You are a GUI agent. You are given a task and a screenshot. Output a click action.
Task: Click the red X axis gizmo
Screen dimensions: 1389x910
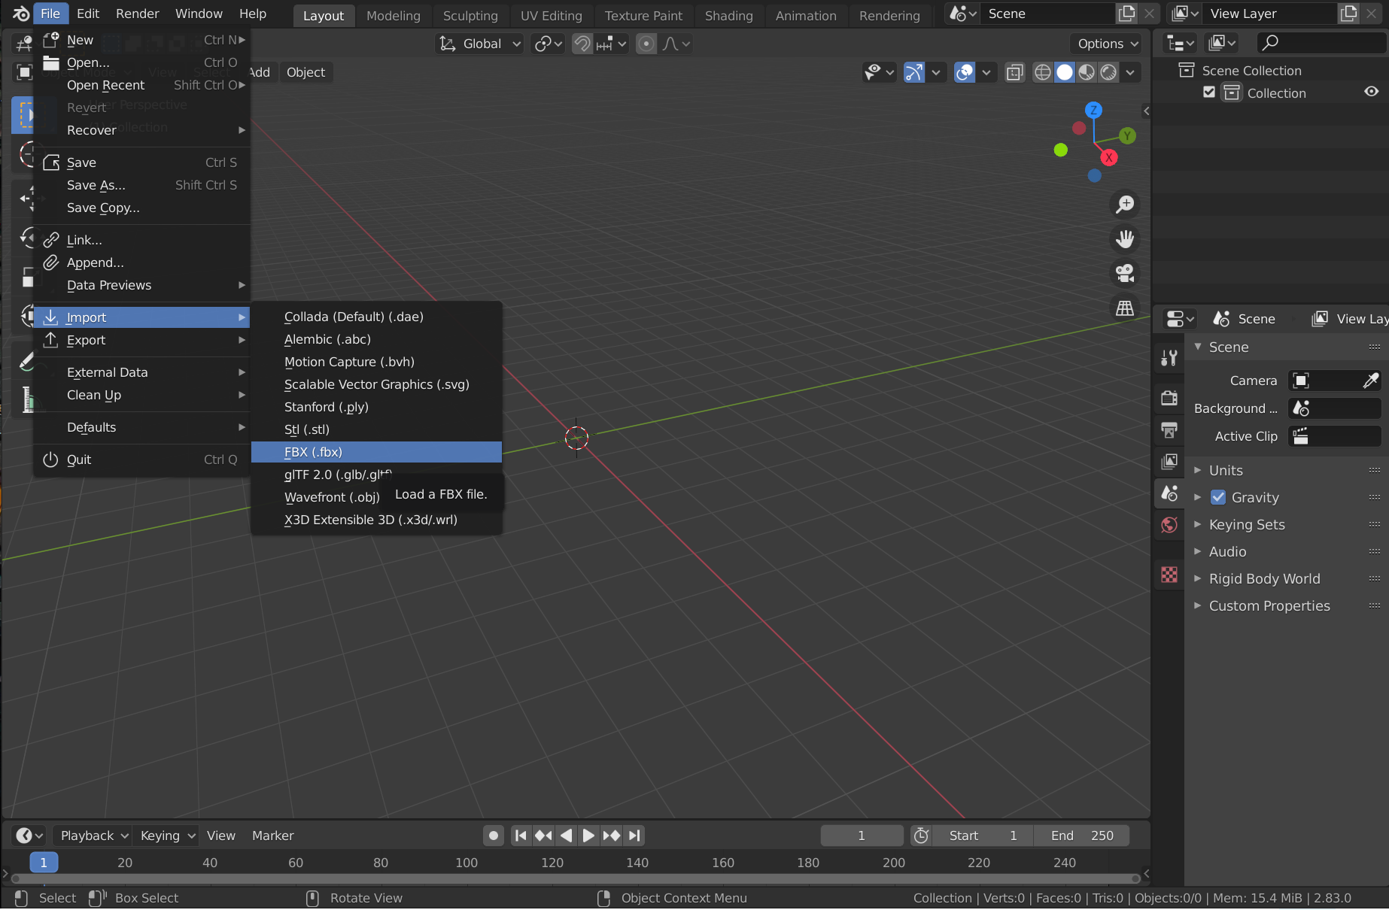[x=1109, y=157]
